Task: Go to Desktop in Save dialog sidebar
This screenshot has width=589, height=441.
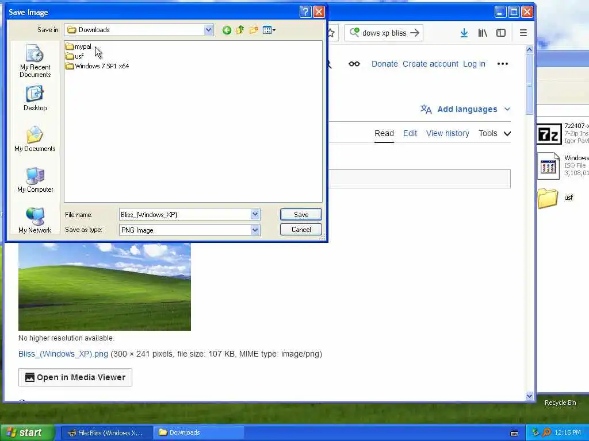Action: coord(35,98)
